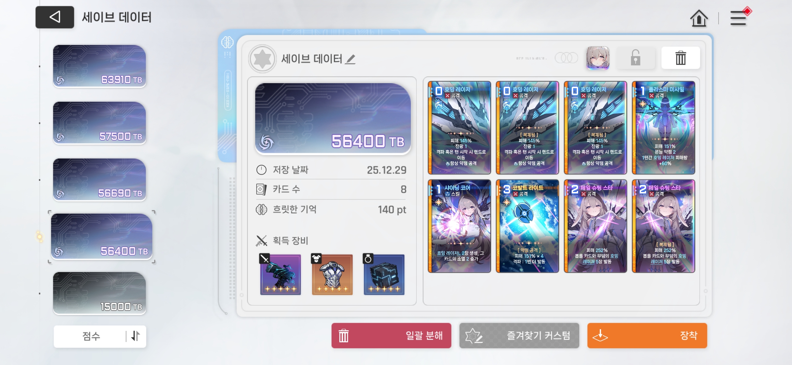Toggle the star favorite badge on save data
Image resolution: width=792 pixels, height=365 pixels.
pos(262,59)
